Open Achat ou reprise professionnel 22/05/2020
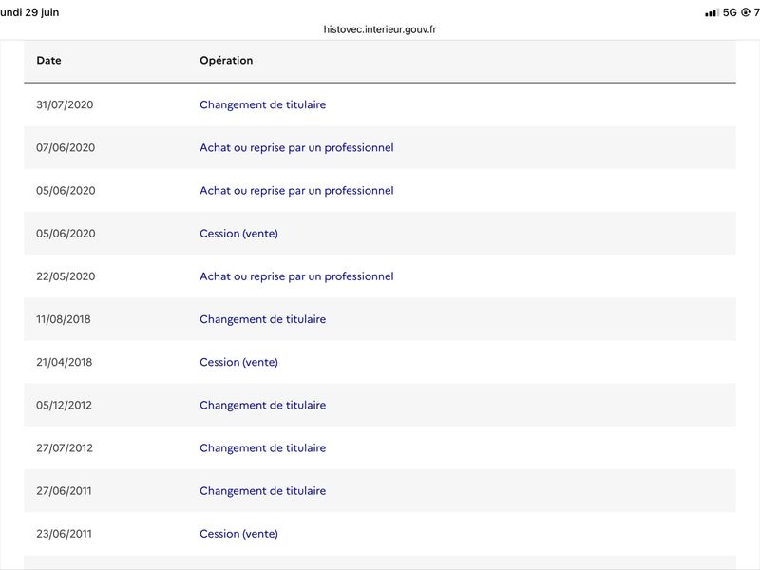This screenshot has height=570, width=760. pyautogui.click(x=296, y=276)
